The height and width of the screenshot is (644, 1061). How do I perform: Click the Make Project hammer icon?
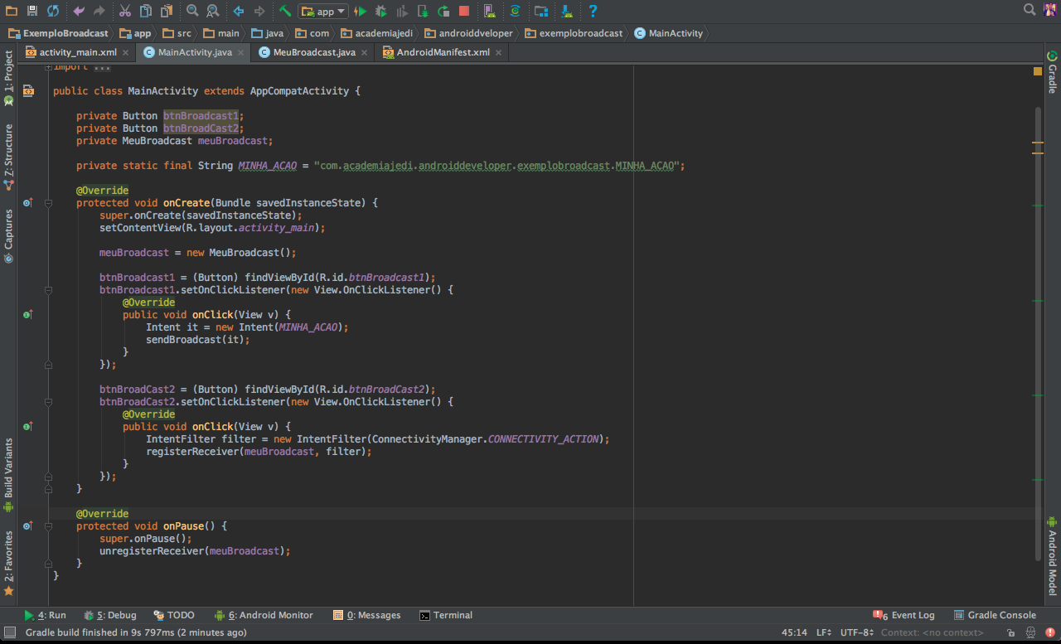284,11
